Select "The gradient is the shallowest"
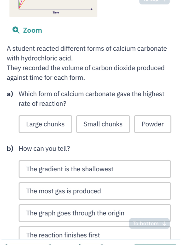181x245 pixels. click(x=95, y=169)
